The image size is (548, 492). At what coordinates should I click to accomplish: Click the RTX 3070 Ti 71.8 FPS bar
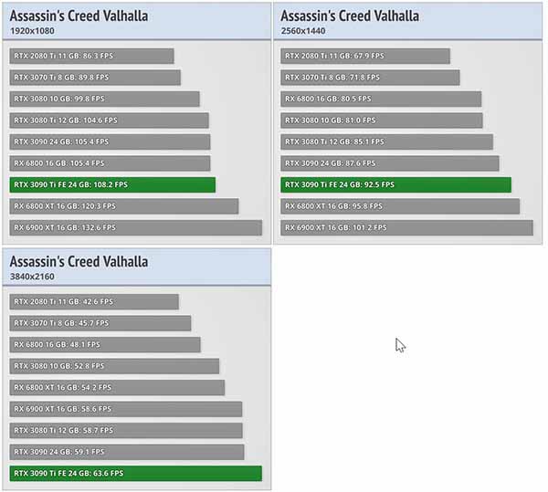(370, 78)
